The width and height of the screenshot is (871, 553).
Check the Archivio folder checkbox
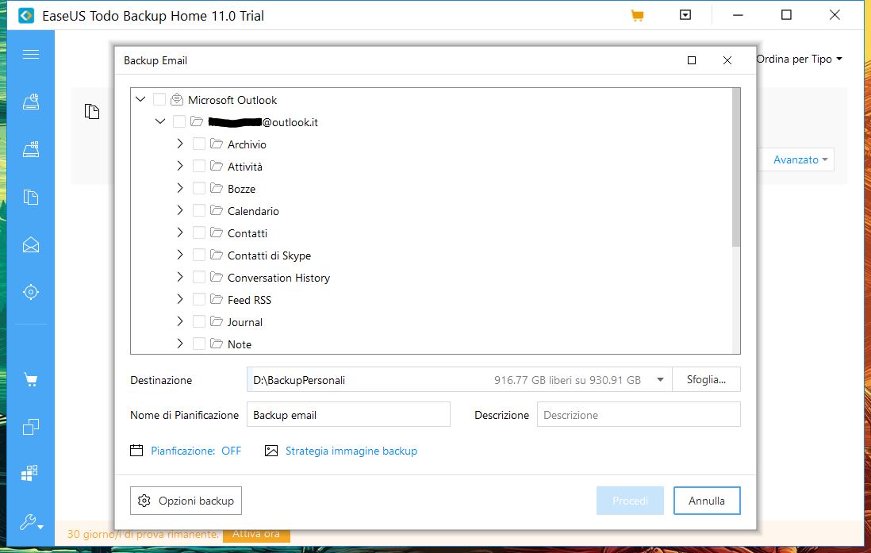(199, 144)
